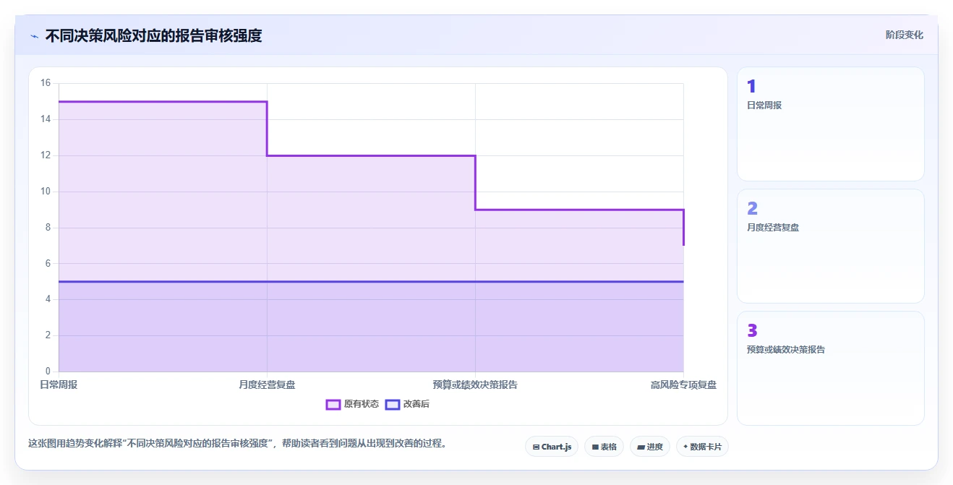This screenshot has width=953, height=485.
Task: Open the card numbered 3 预算或绩效决策报告
Action: point(831,368)
